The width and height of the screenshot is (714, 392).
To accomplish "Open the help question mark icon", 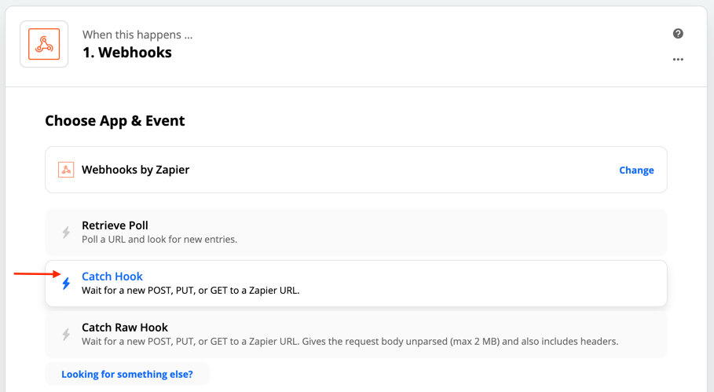I will click(678, 34).
